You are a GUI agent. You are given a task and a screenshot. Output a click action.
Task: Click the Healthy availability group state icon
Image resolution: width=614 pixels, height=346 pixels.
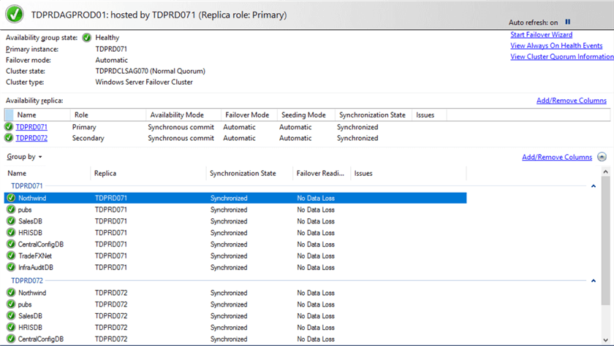coord(87,38)
